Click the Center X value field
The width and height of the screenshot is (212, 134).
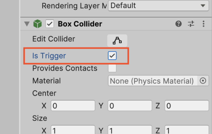coord(73,106)
